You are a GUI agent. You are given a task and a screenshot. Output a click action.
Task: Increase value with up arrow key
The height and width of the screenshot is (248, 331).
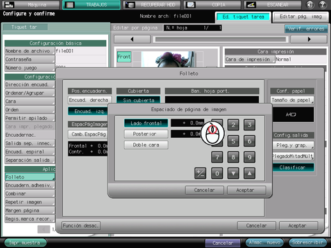[x=250, y=173]
